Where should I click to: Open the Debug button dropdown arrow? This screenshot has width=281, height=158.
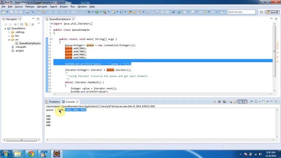click(93, 12)
